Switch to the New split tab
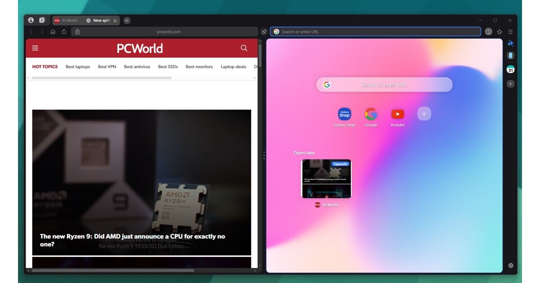 point(99,20)
